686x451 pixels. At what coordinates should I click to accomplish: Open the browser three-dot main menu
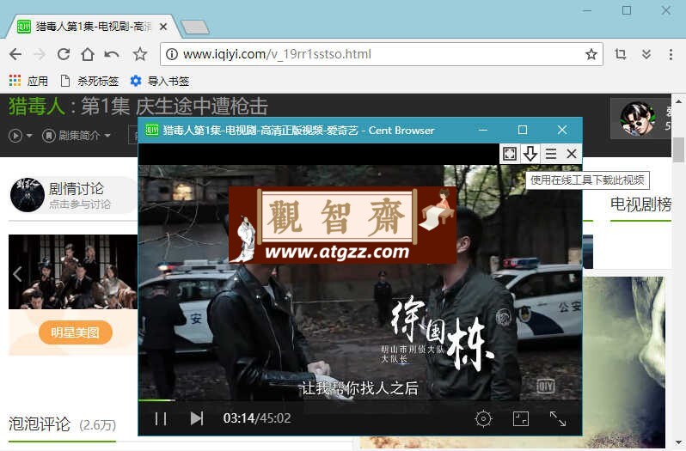click(x=671, y=54)
